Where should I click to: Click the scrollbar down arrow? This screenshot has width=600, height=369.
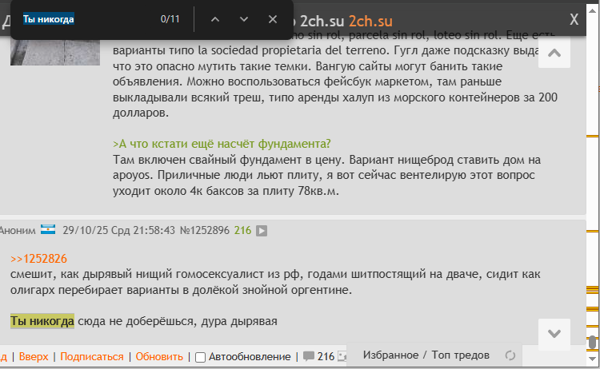[x=592, y=359]
